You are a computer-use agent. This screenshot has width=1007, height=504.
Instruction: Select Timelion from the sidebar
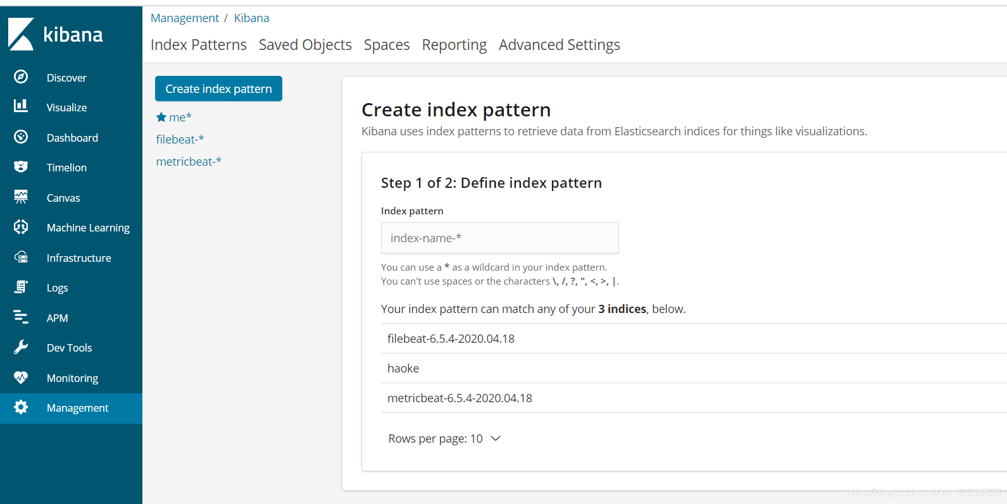pyautogui.click(x=66, y=168)
